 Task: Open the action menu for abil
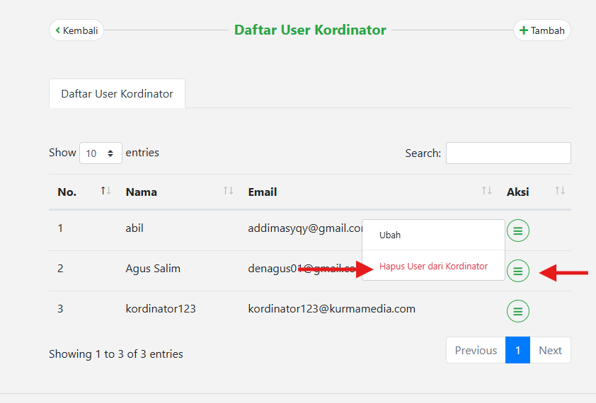518,230
